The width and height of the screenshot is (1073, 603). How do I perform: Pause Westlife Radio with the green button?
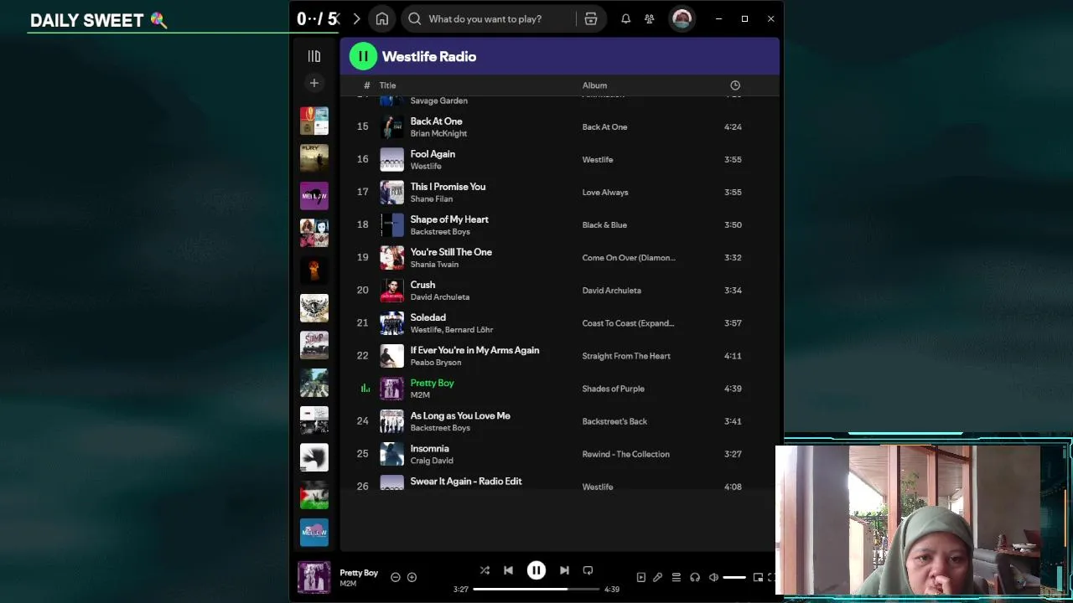tap(363, 56)
